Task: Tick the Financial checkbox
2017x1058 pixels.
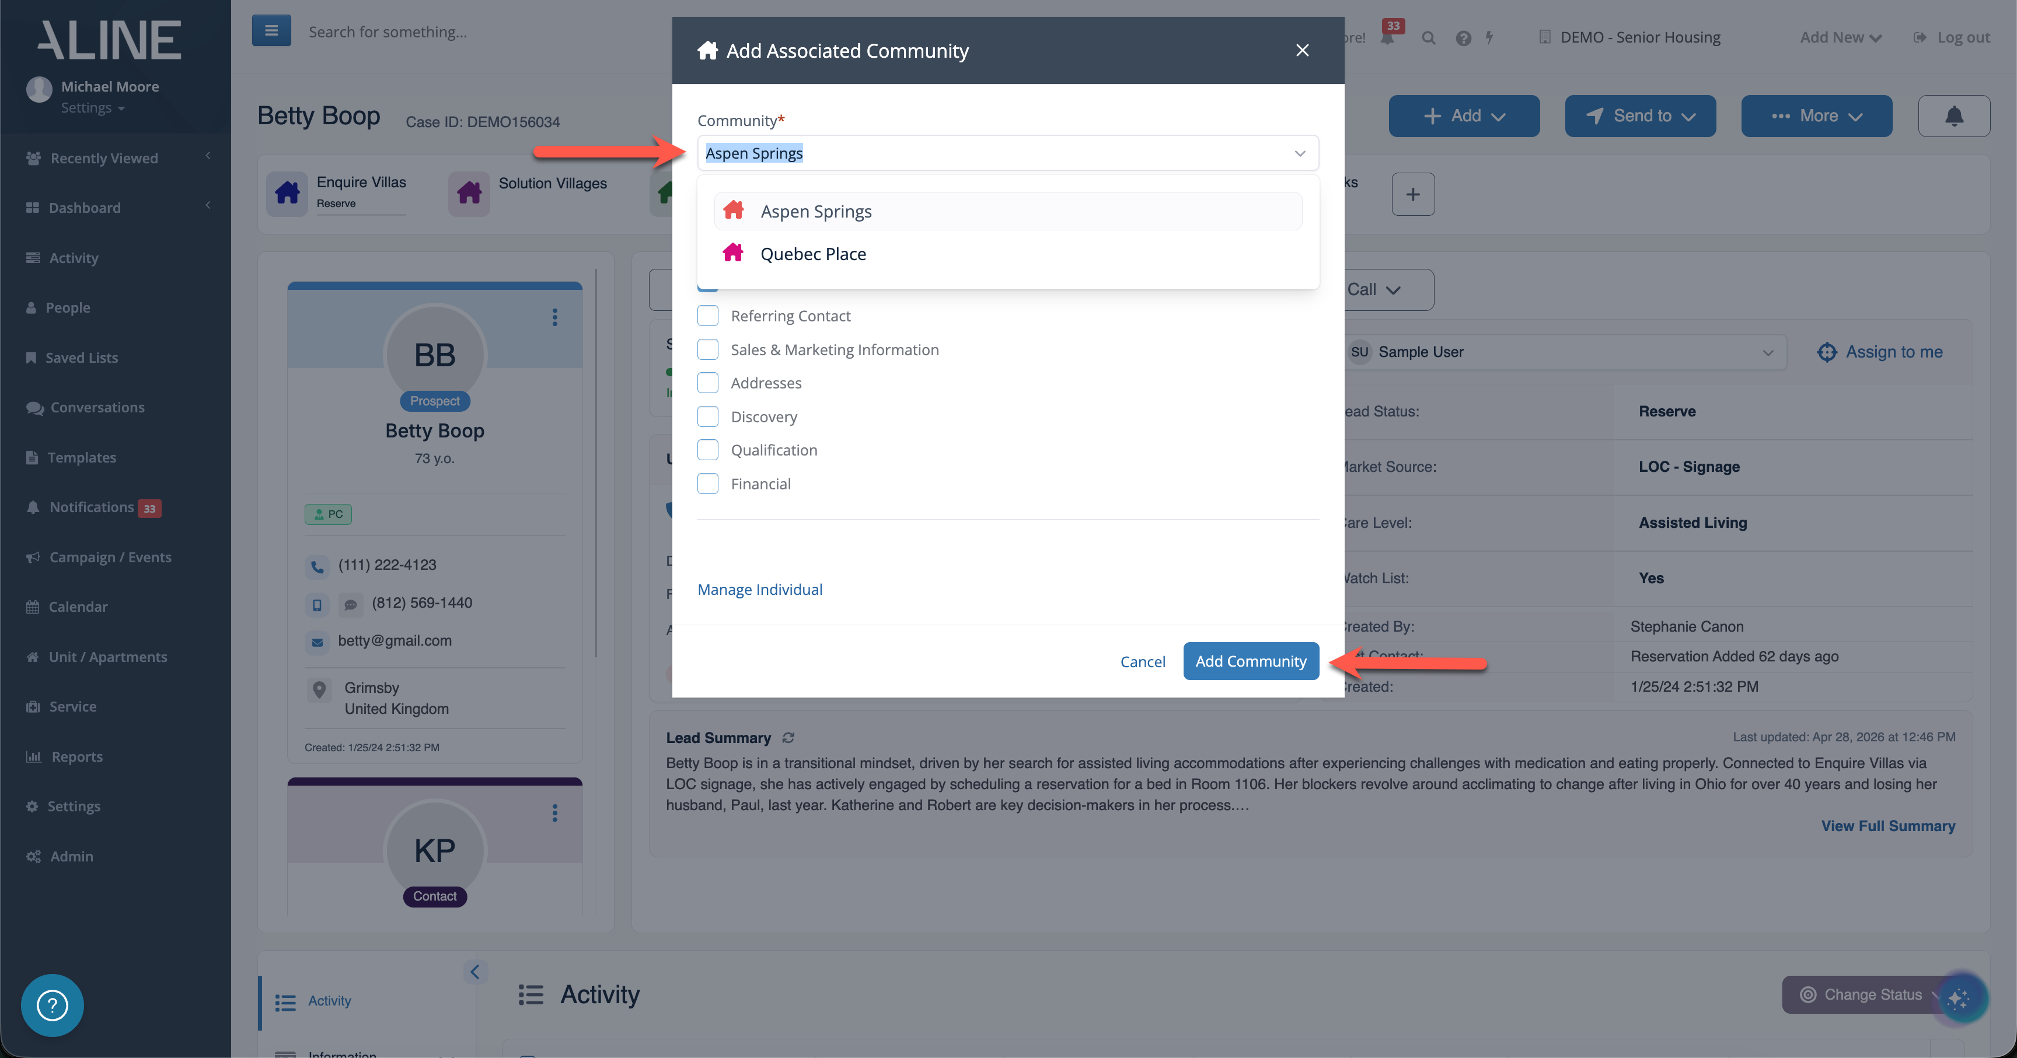Action: 708,484
